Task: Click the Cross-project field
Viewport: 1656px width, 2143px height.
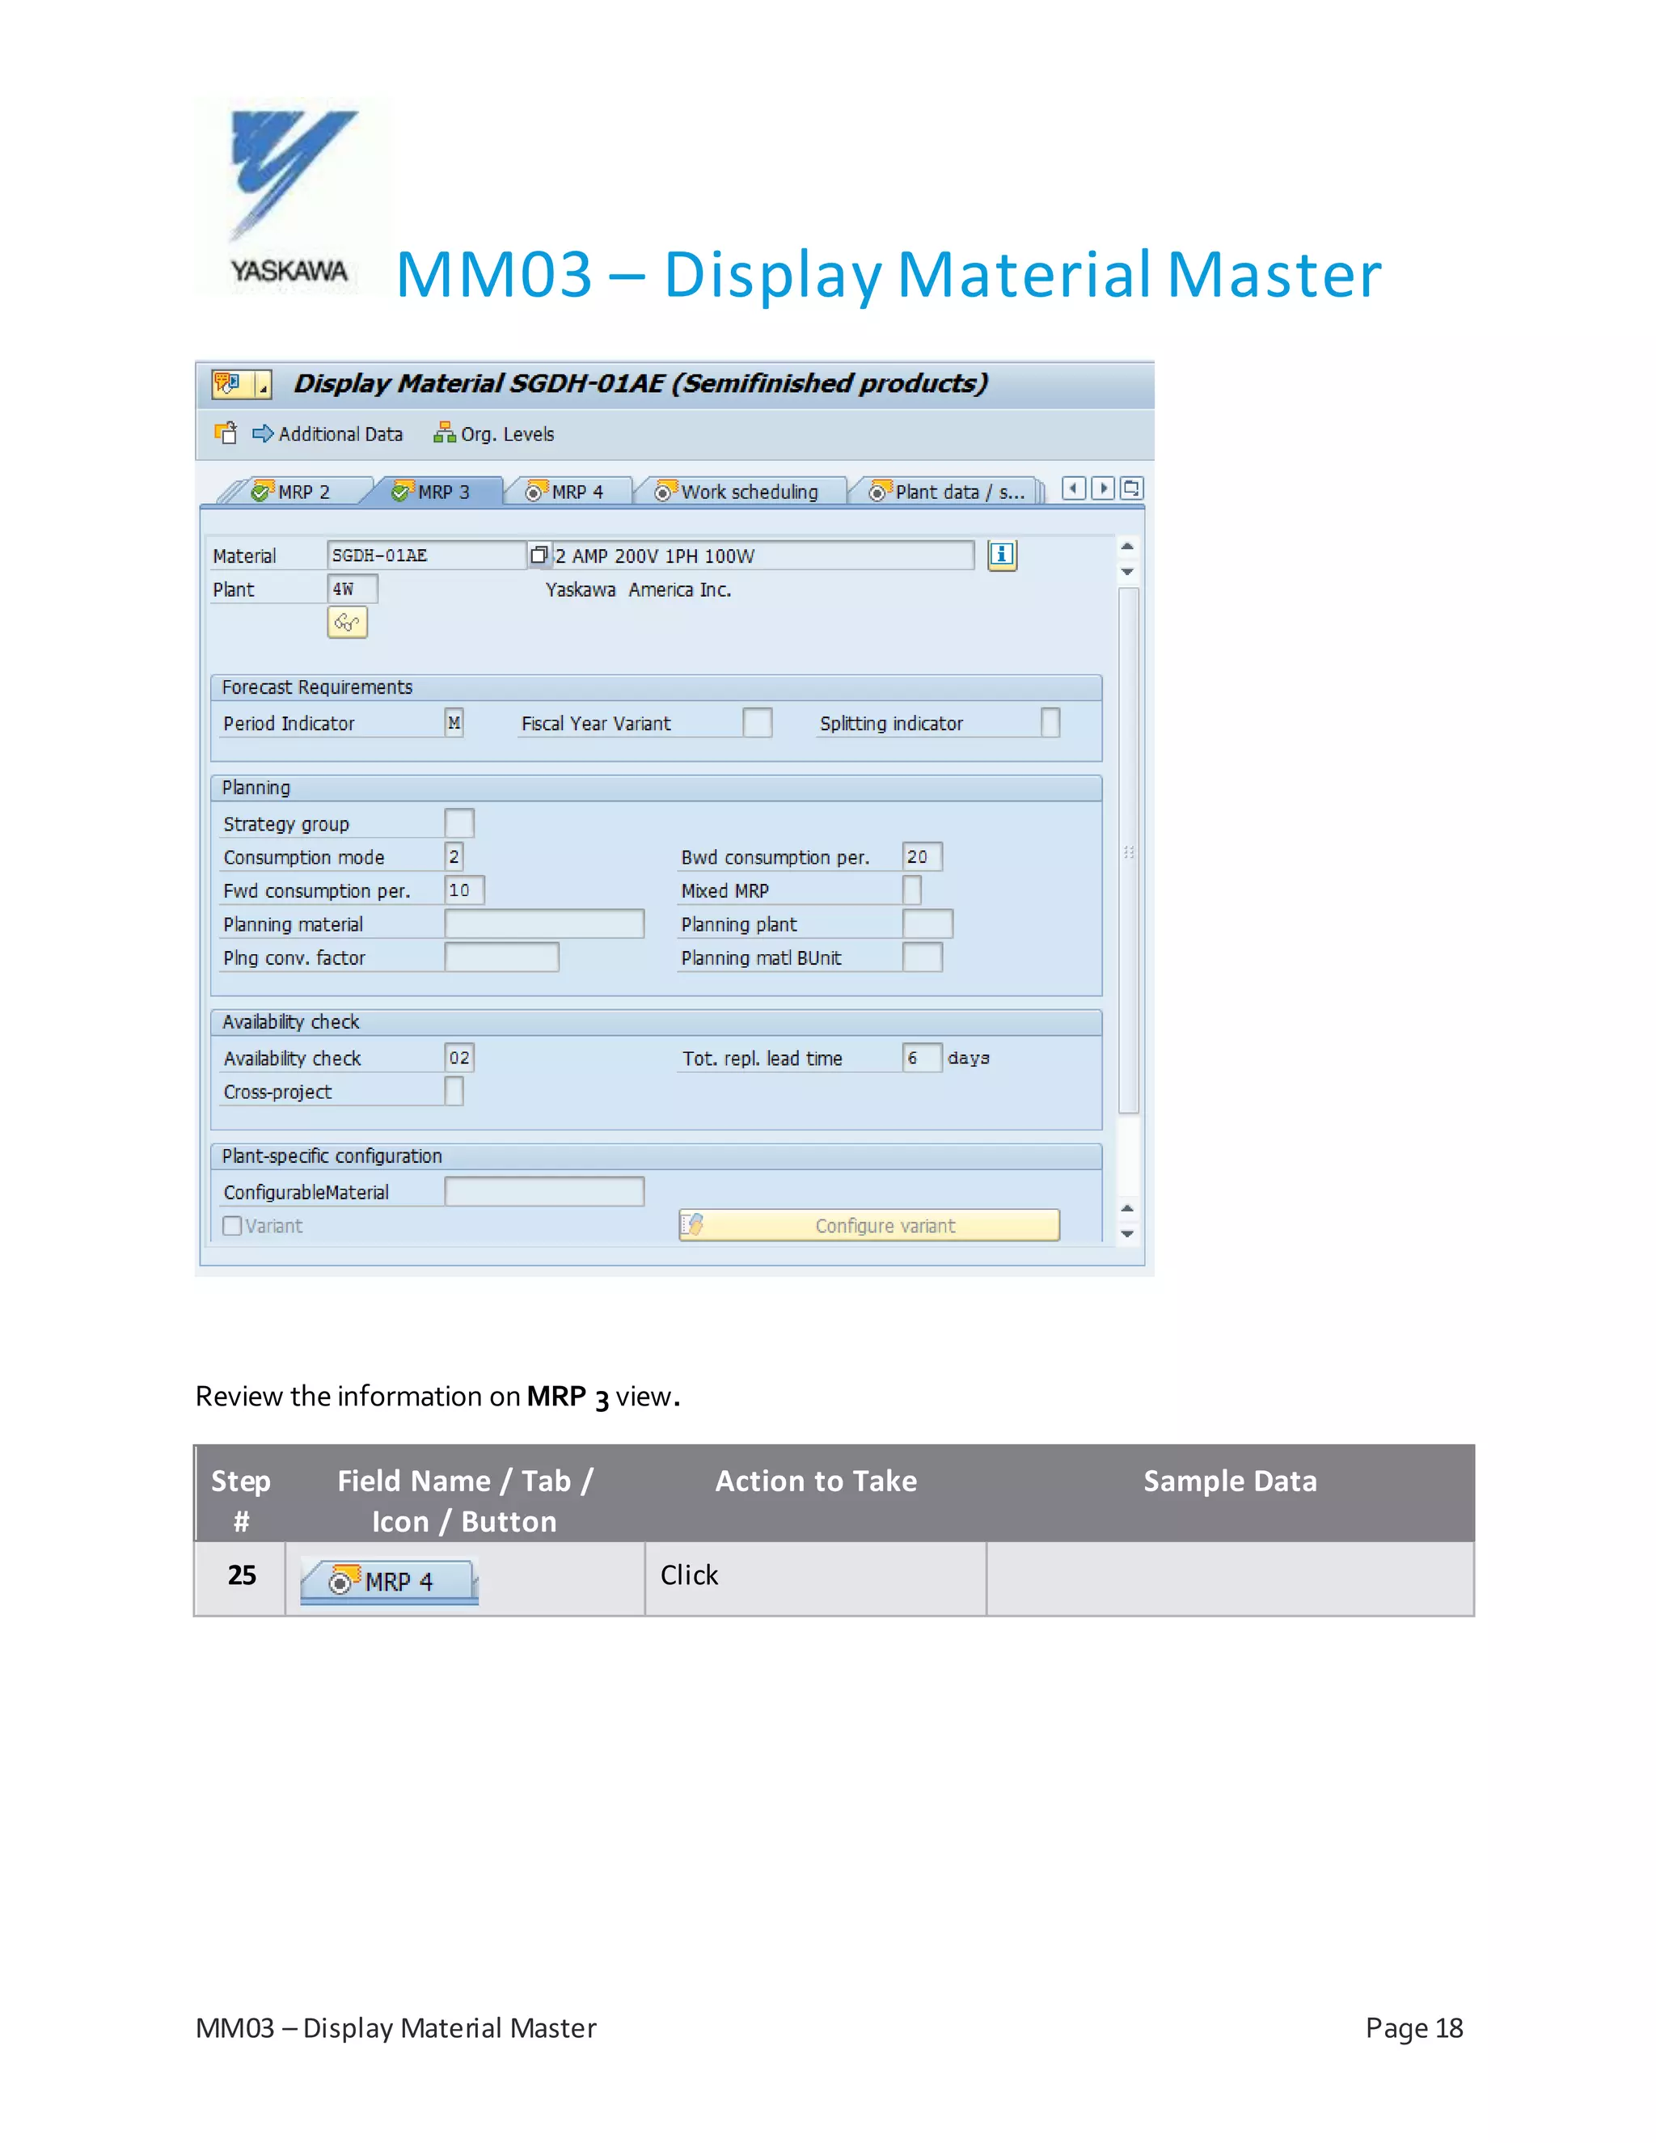Action: pos(454,1091)
